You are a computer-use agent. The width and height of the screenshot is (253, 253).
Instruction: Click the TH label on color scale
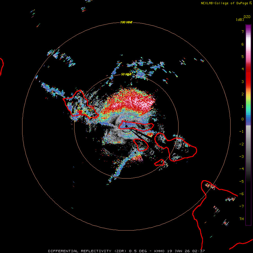pyautogui.click(x=241, y=219)
